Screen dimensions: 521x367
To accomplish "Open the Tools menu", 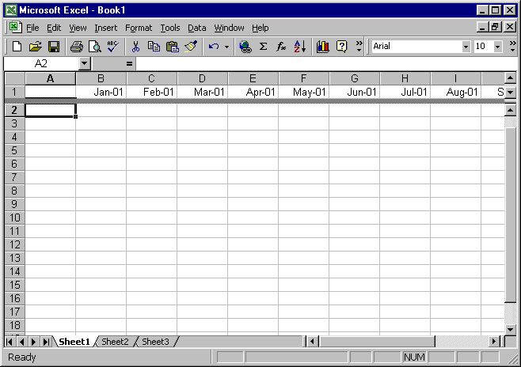I will point(170,28).
